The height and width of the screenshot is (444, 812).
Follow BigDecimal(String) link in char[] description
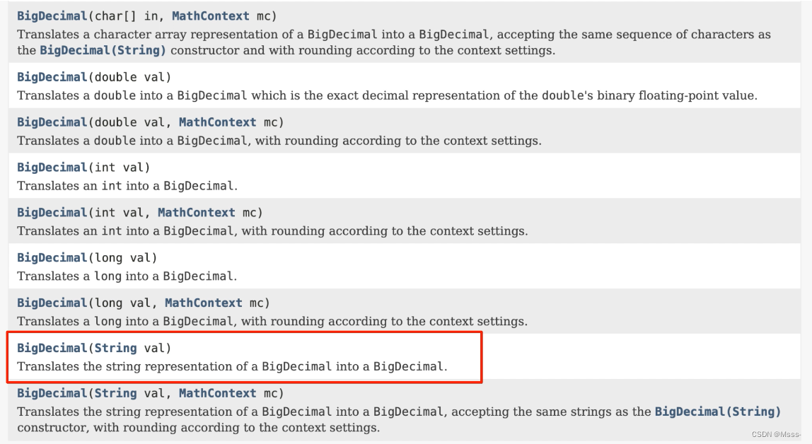point(103,50)
